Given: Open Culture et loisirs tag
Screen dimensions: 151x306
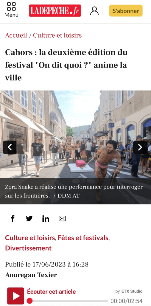Looking at the screenshot, I should (30, 238).
